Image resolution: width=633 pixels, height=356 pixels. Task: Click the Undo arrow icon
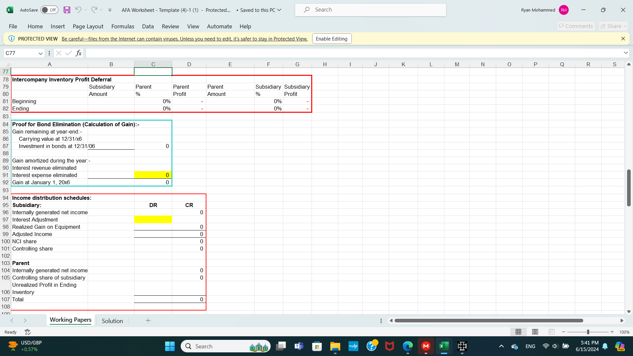pyautogui.click(x=78, y=10)
